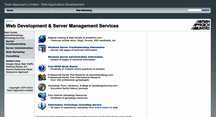Click 'Web Development & Server Management Services' heading
Image resolution: width=216 pixels, height=117 pixels.
tap(62, 26)
